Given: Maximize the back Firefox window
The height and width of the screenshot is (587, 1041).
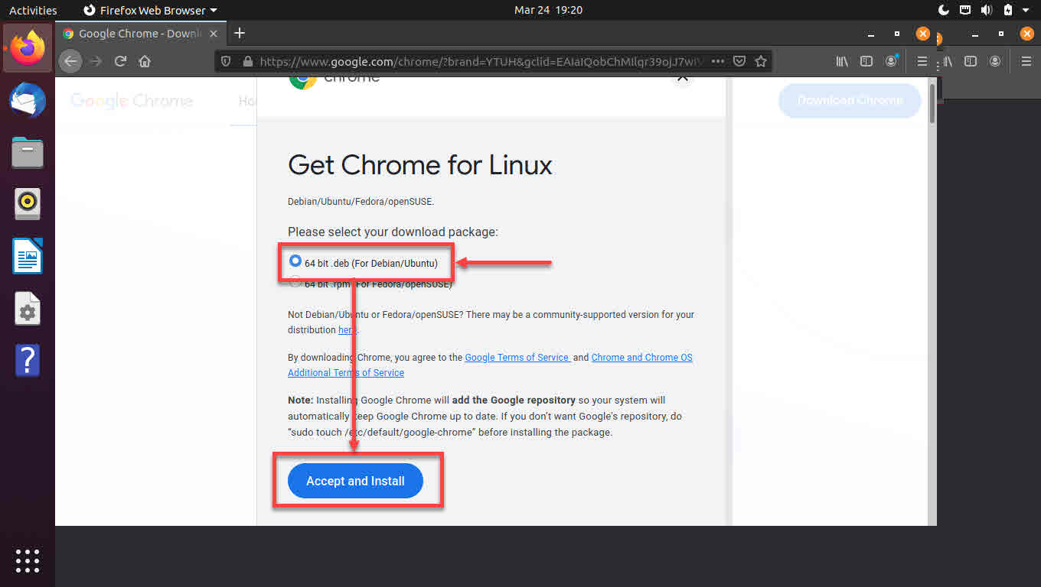Looking at the screenshot, I should (1000, 34).
